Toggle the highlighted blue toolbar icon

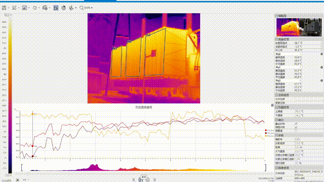click(56, 8)
